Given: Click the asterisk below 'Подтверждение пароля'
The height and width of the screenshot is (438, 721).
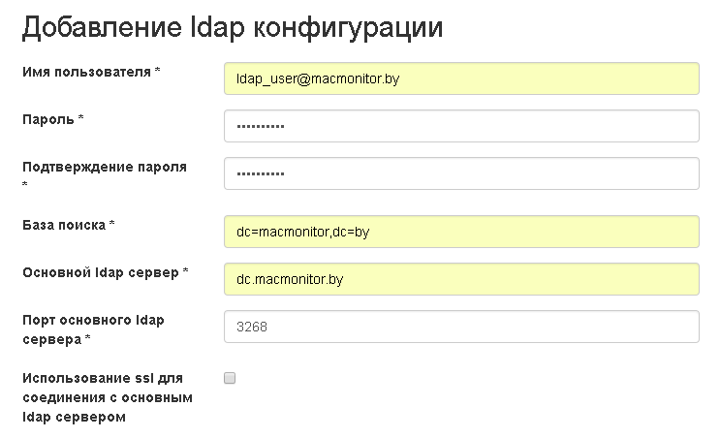Looking at the screenshot, I should coord(25,186).
